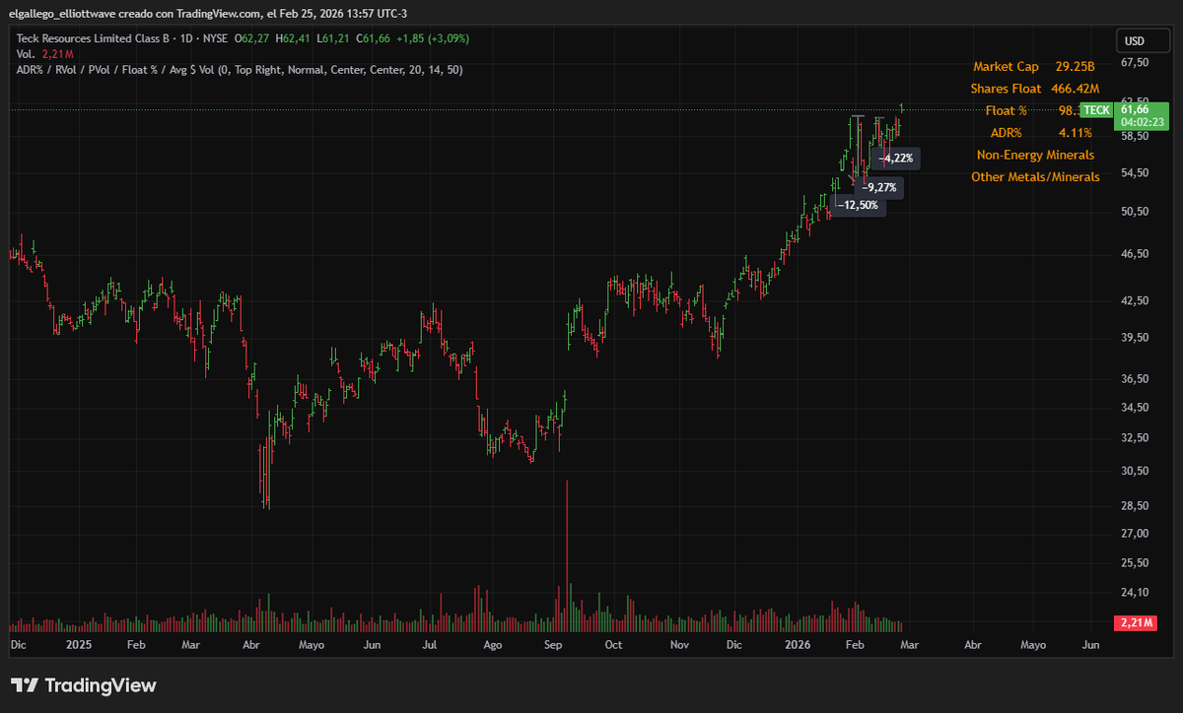
Task: Click the low value L61,21
Action: (332, 38)
